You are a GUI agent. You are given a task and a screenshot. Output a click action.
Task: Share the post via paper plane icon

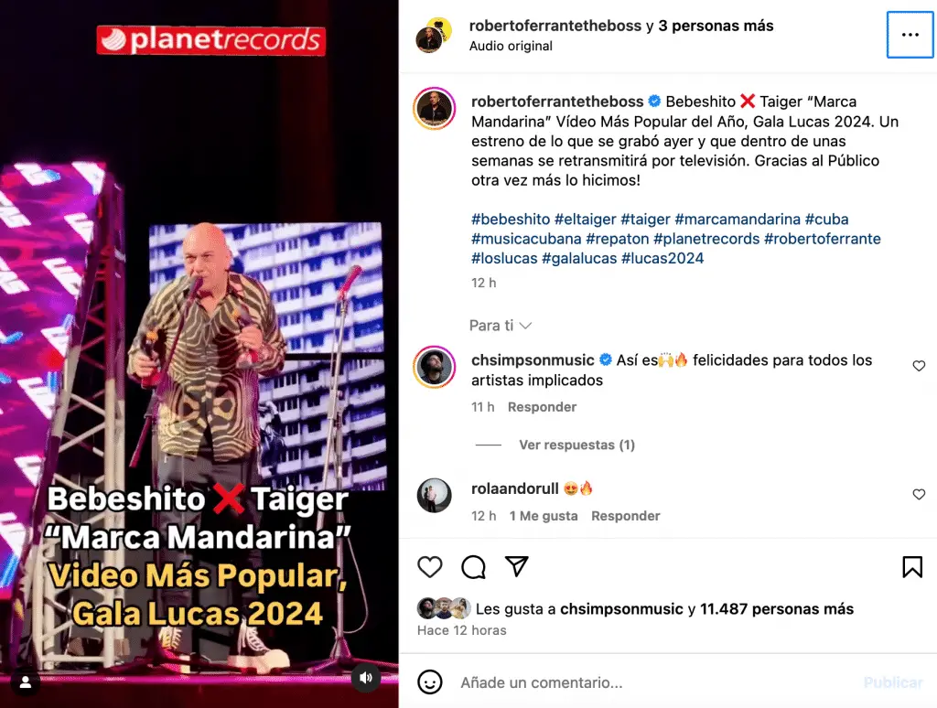[x=517, y=566]
